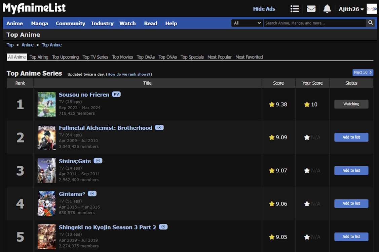Add Fullmetal Alchemist: Brotherhood to list
Screen dimensions: 379x252
click(x=351, y=137)
